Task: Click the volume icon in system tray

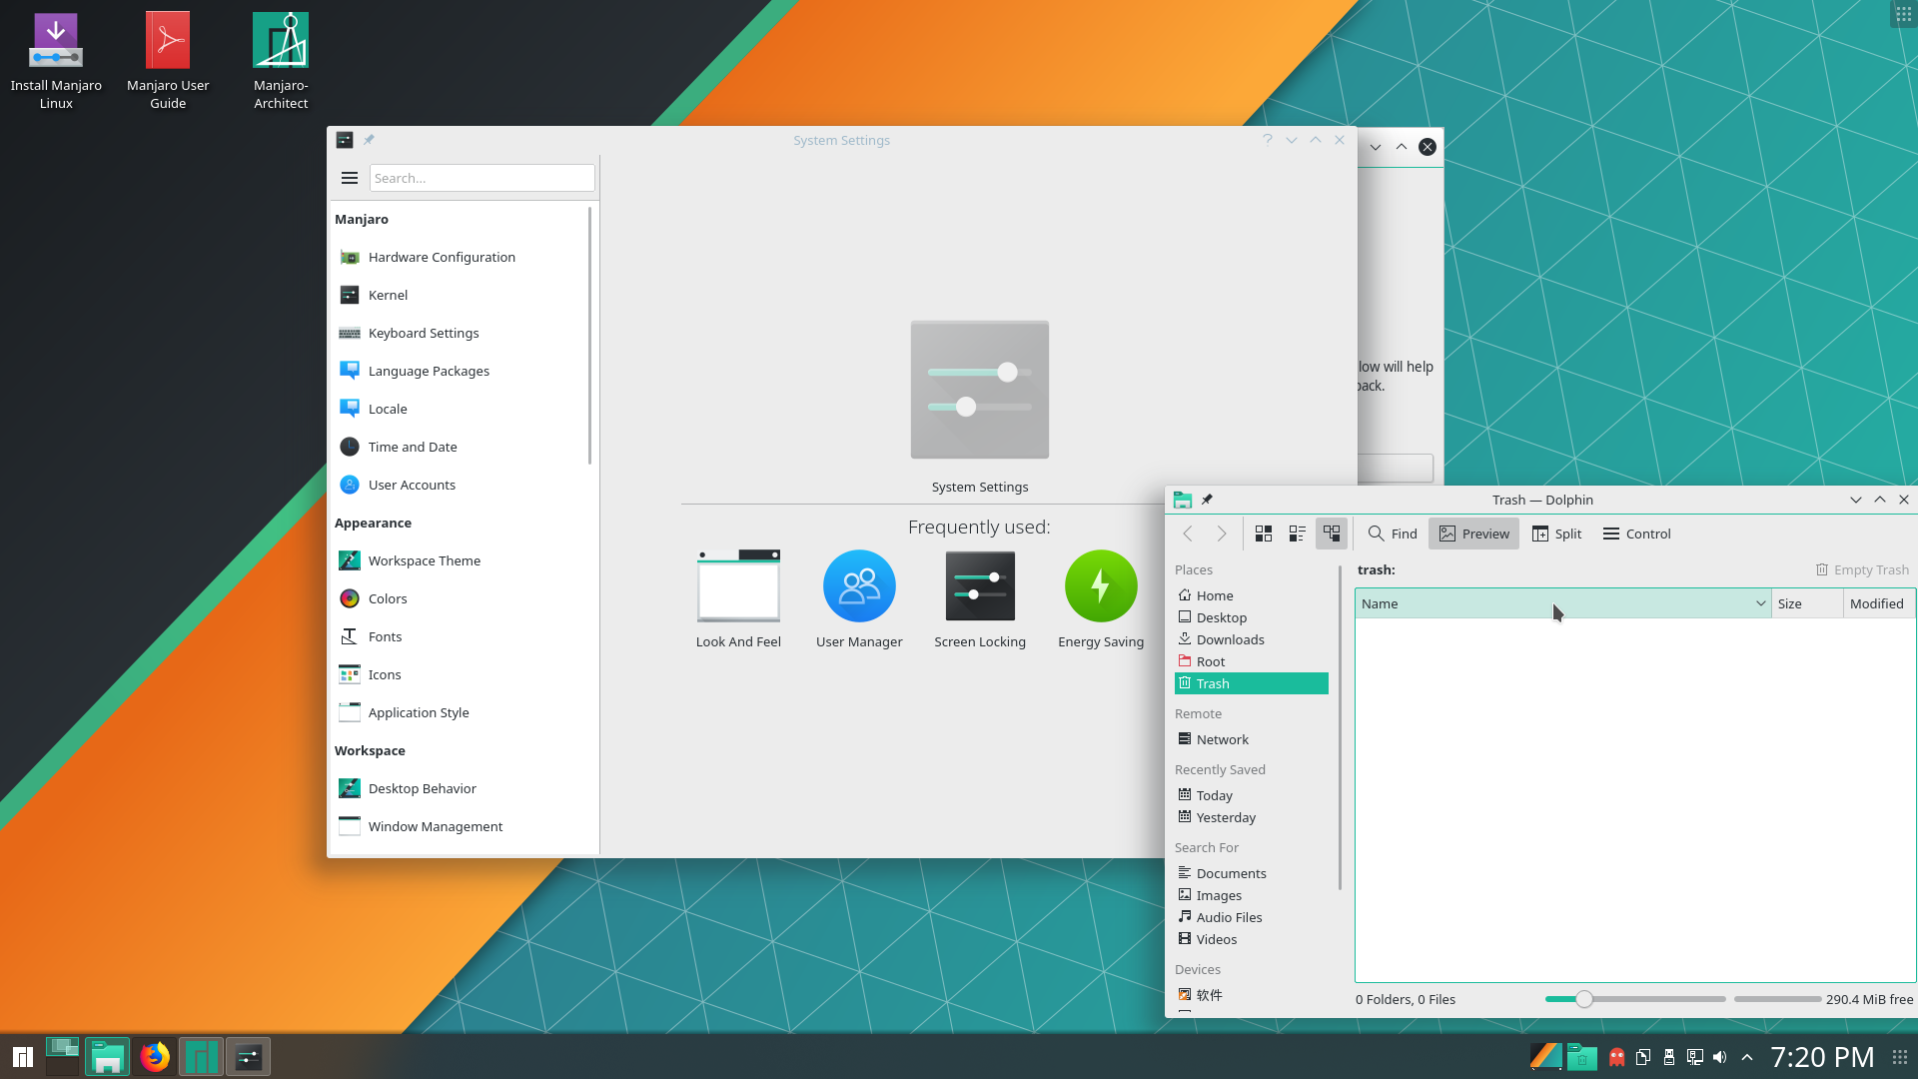Action: coord(1719,1057)
